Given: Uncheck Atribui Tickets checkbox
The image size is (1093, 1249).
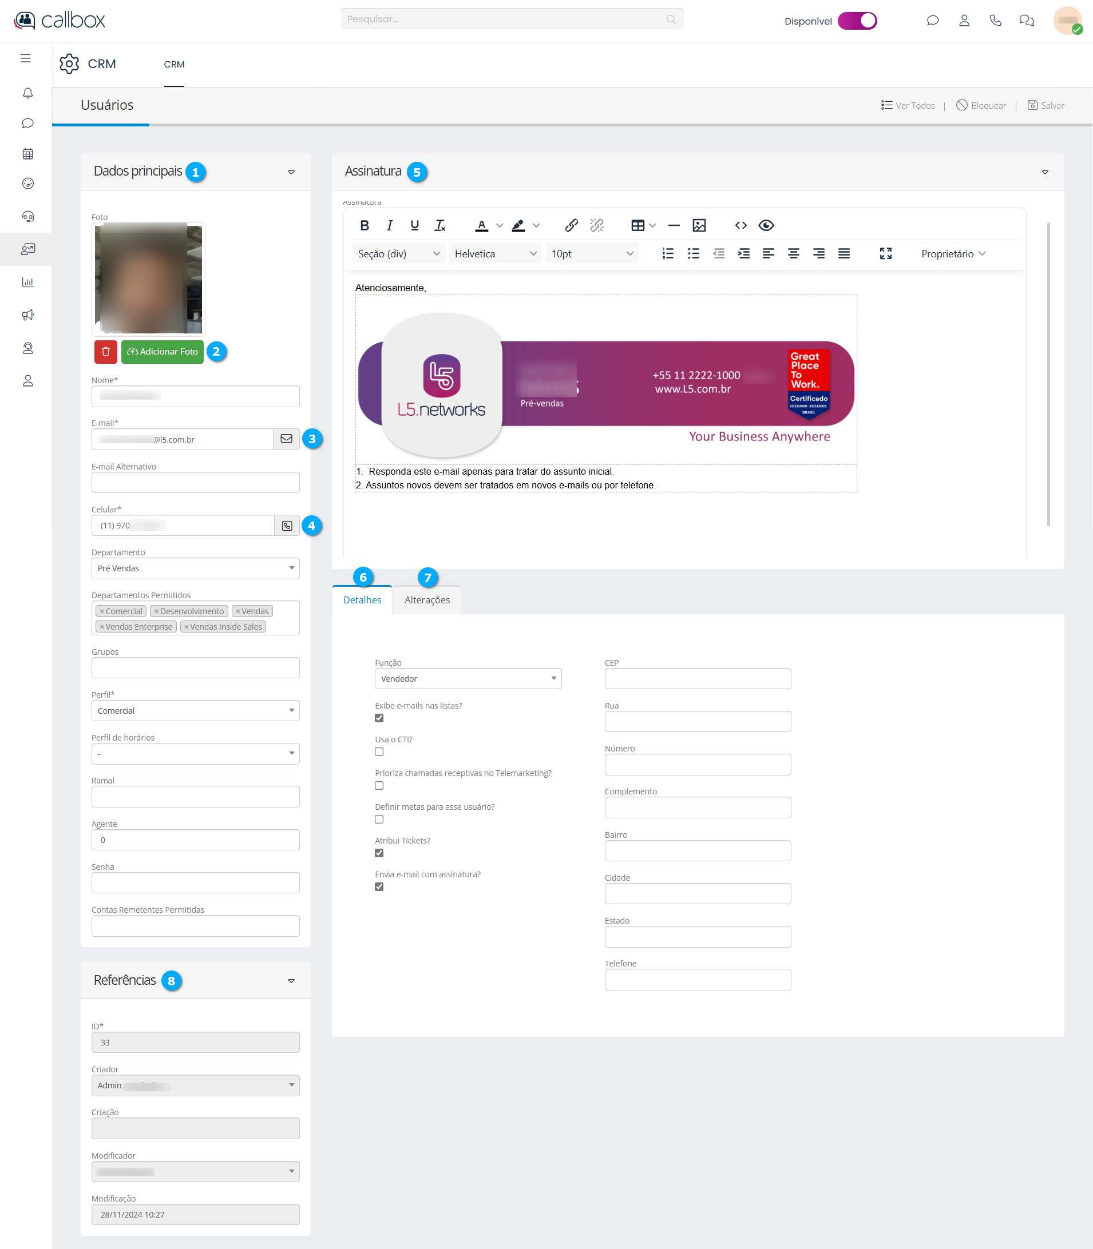Looking at the screenshot, I should click(x=379, y=853).
